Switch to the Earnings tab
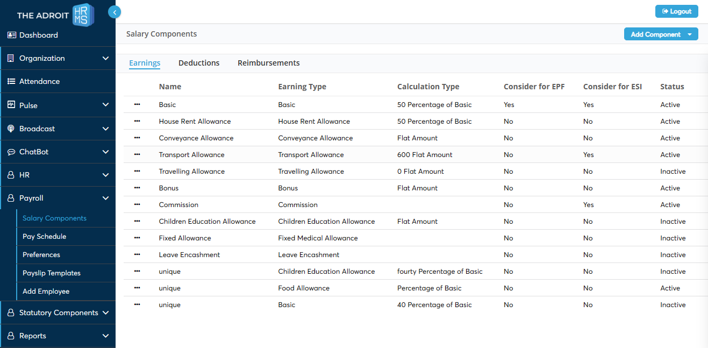708x348 pixels. click(145, 63)
